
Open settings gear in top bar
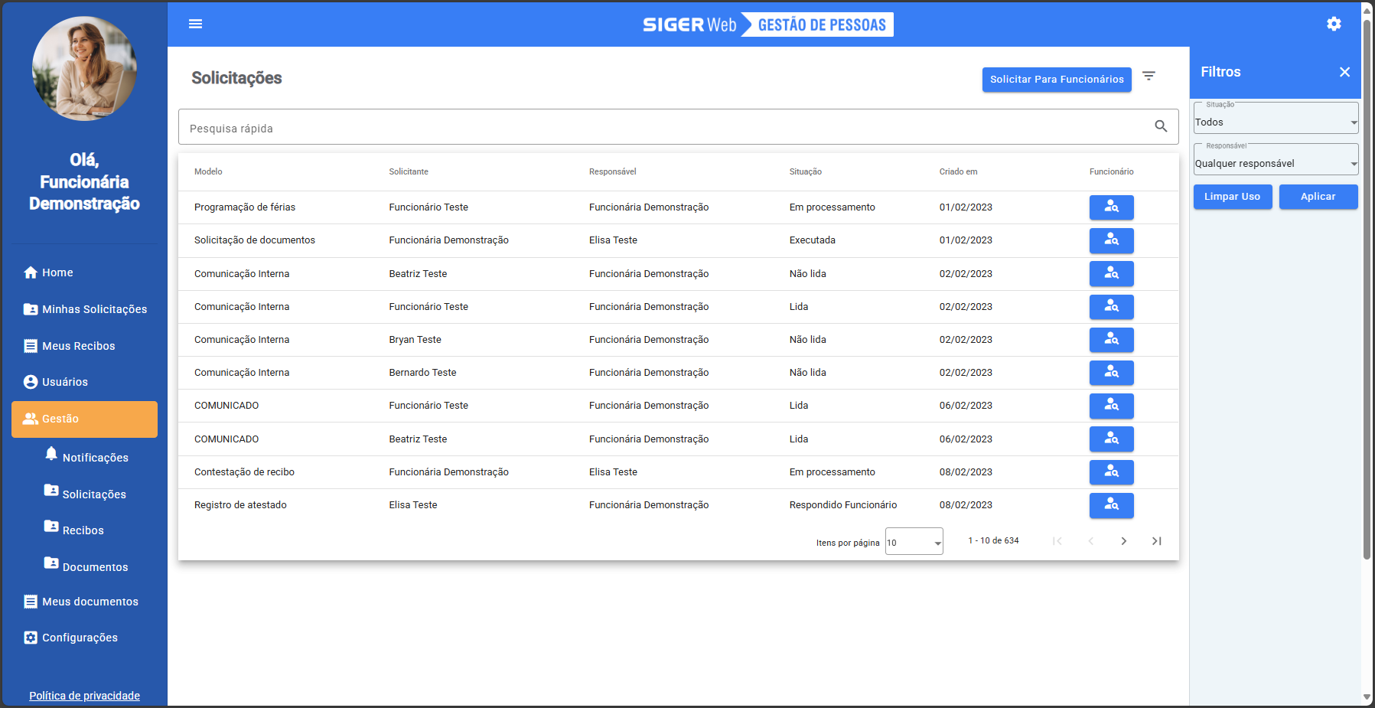[1334, 24]
